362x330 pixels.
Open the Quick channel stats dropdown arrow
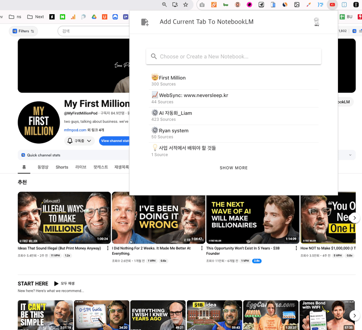point(350,154)
